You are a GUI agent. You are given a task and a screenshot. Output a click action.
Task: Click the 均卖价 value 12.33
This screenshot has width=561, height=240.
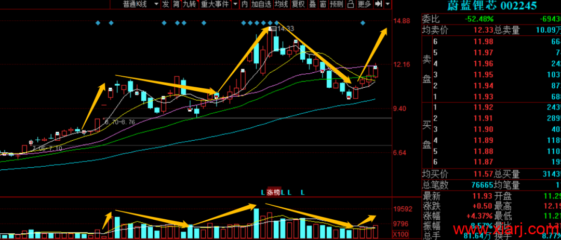[484, 30]
